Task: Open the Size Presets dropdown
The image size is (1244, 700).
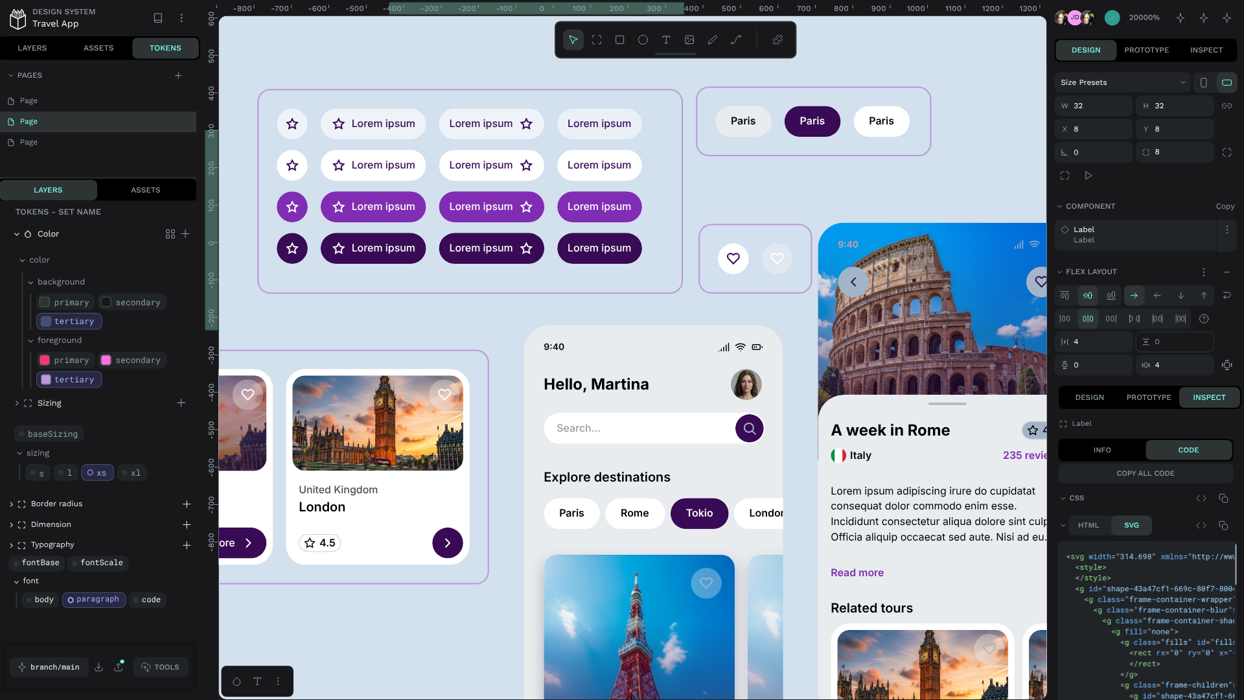Action: 1123,82
